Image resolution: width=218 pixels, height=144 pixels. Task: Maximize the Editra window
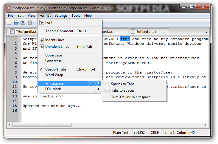click(x=191, y=7)
